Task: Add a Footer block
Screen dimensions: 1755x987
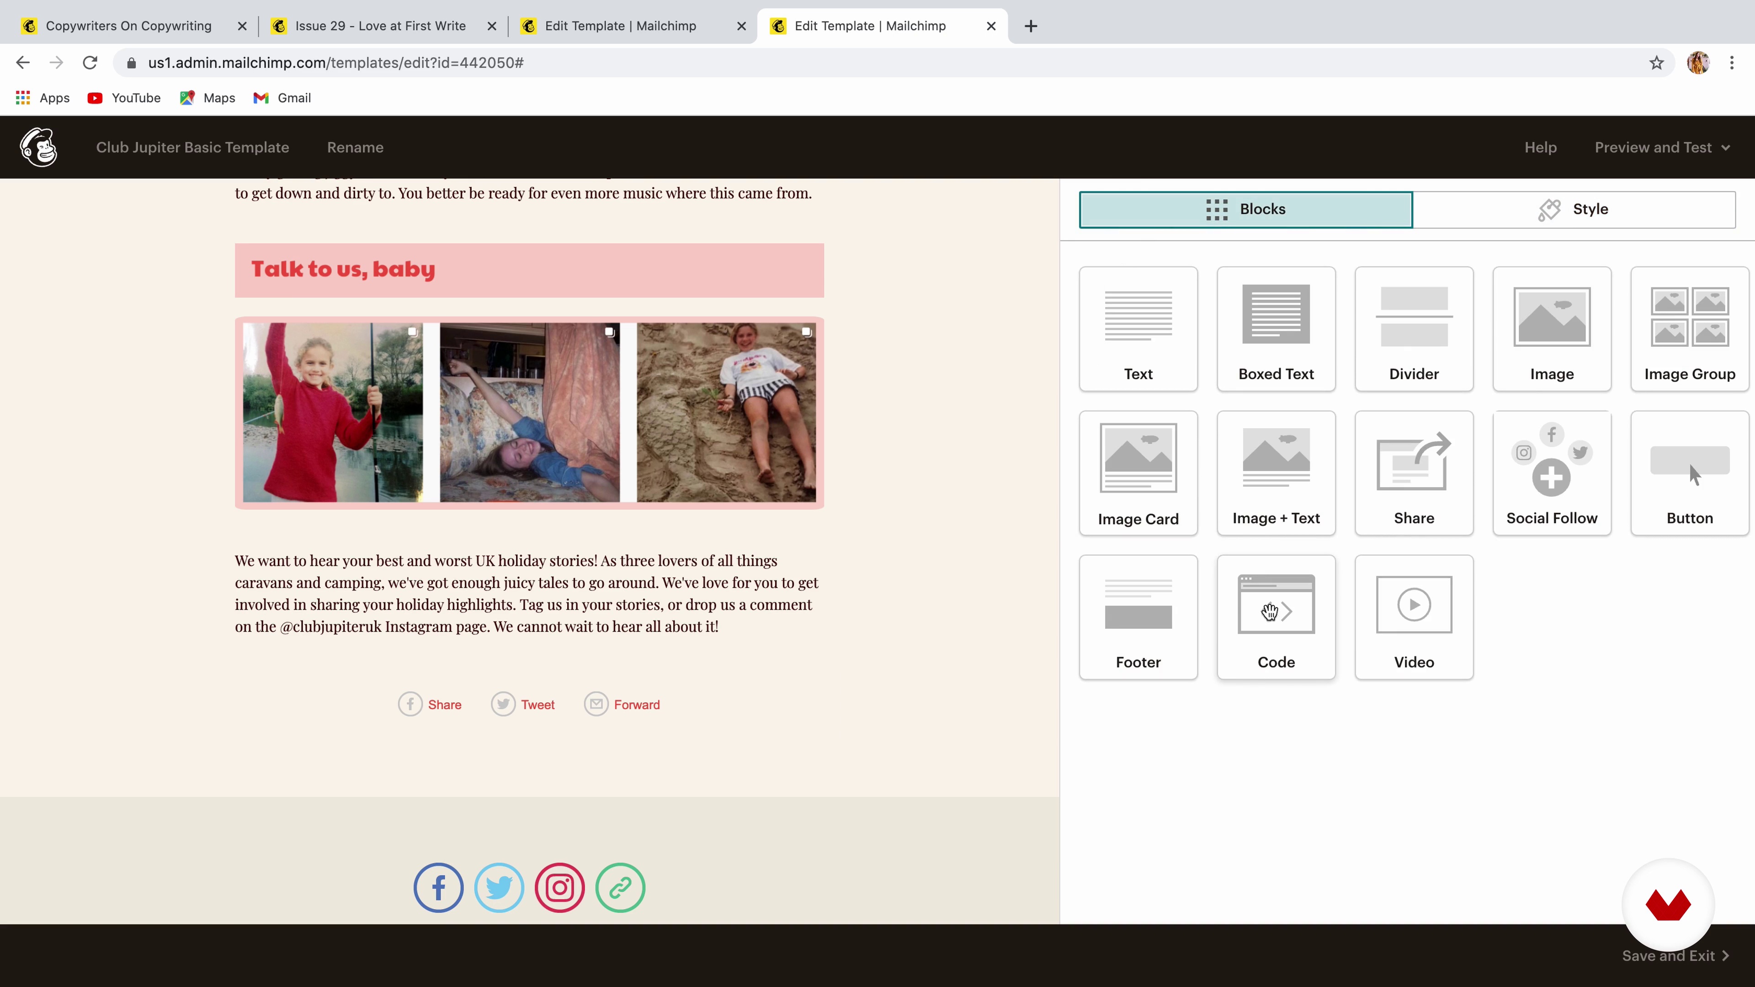Action: pos(1138,617)
